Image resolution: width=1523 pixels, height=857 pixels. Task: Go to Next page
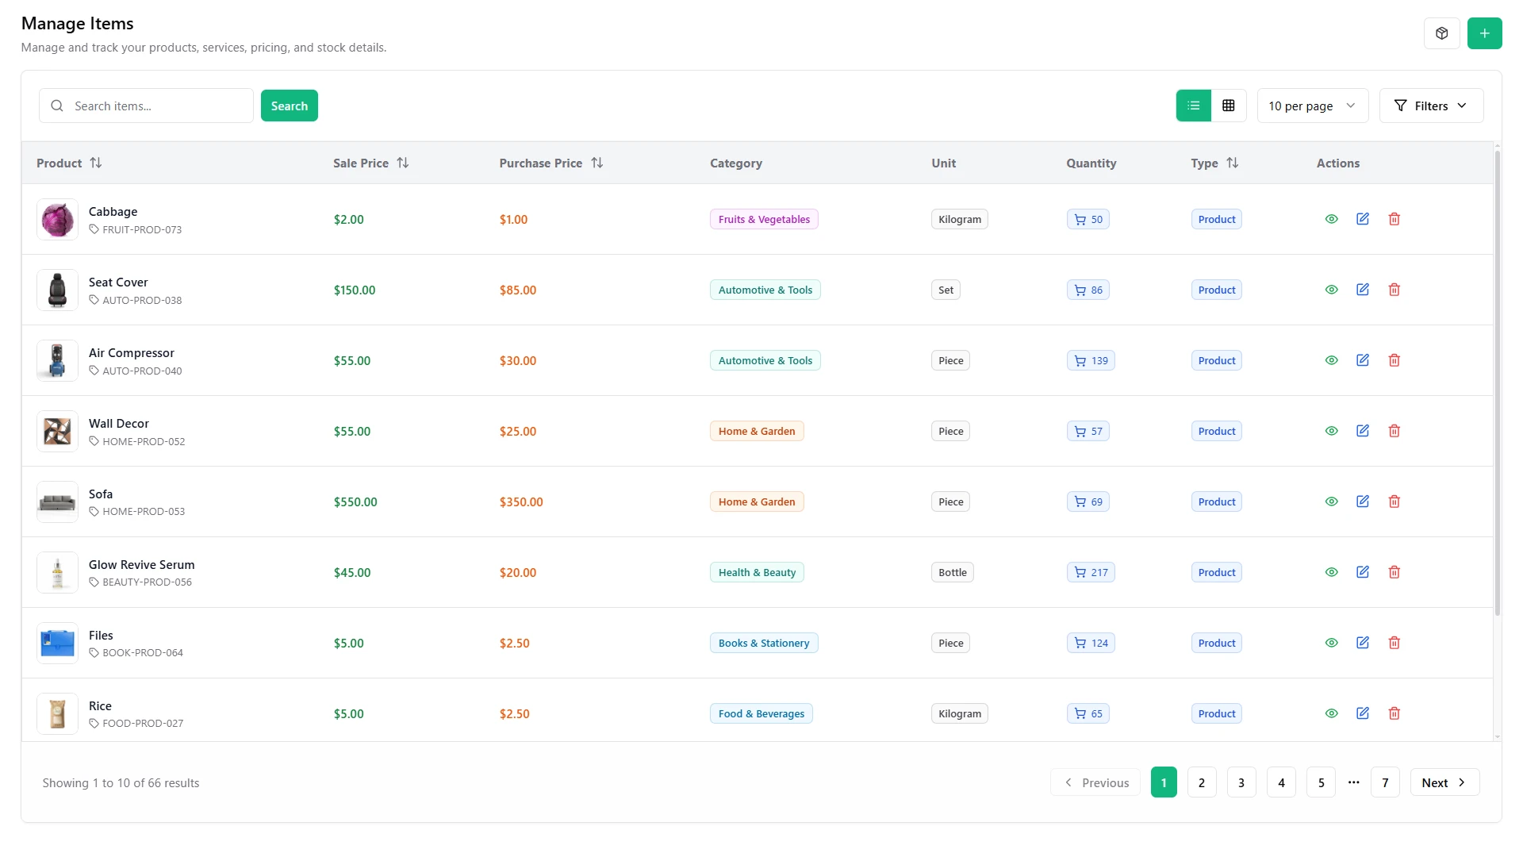[x=1444, y=782]
